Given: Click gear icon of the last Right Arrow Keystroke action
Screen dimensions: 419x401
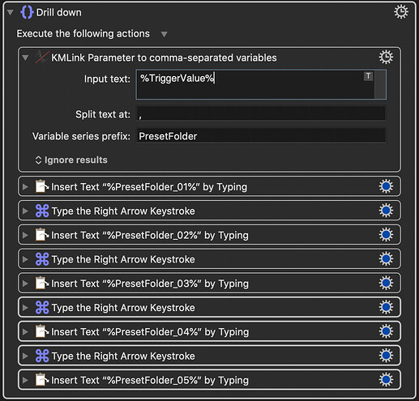Looking at the screenshot, I should (x=386, y=356).
